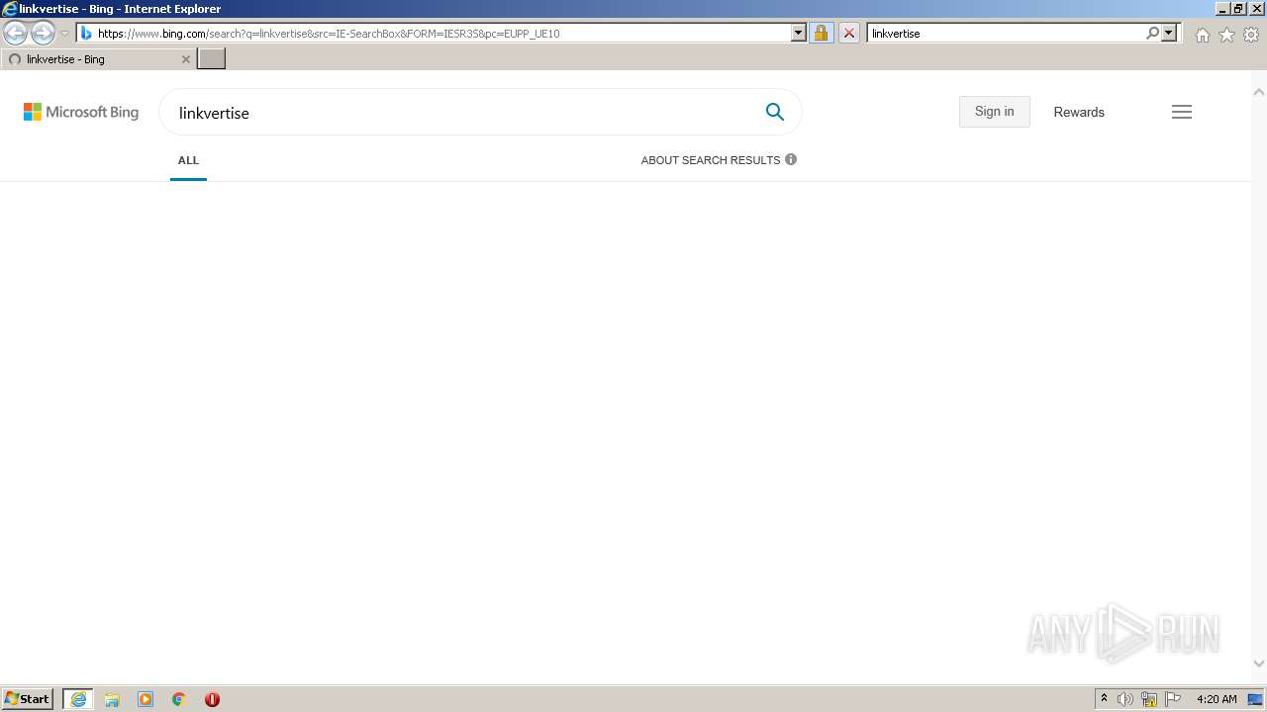The height and width of the screenshot is (712, 1267).
Task: Run search with IE magnifier icon
Action: click(1152, 33)
